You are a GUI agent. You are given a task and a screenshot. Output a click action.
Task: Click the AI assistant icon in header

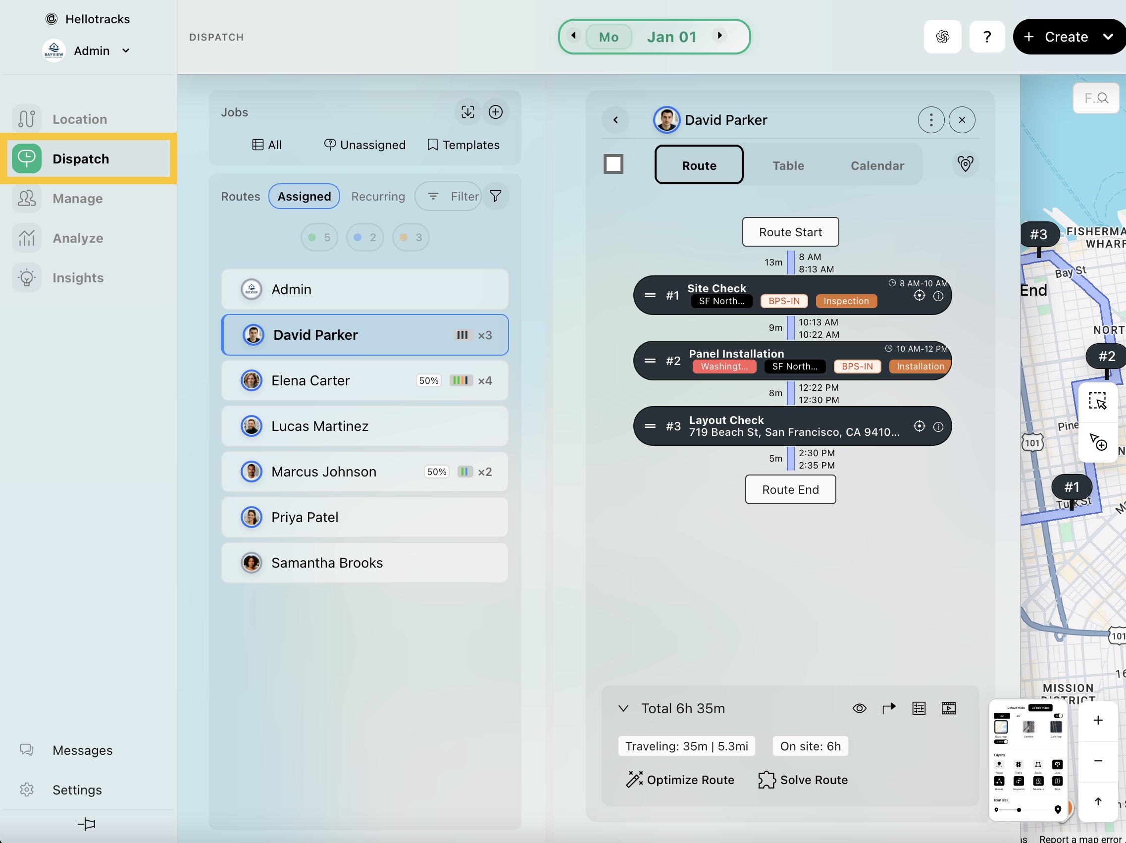click(x=942, y=37)
